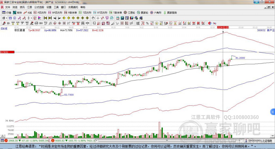Click the percent sign tool

coord(147,23)
